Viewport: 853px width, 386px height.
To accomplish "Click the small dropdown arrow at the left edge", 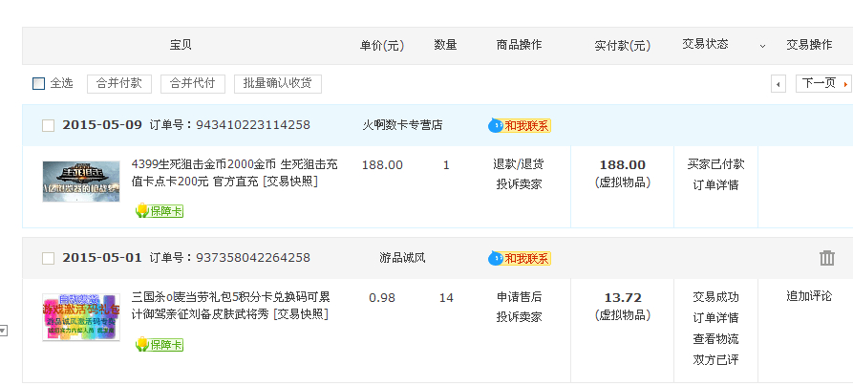I will 3,331.
